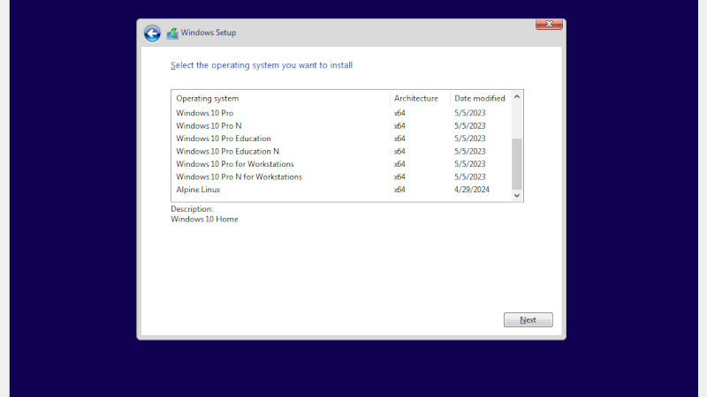Viewport: 707px width, 397px height.
Task: Click the back arrow button
Action: pos(152,34)
